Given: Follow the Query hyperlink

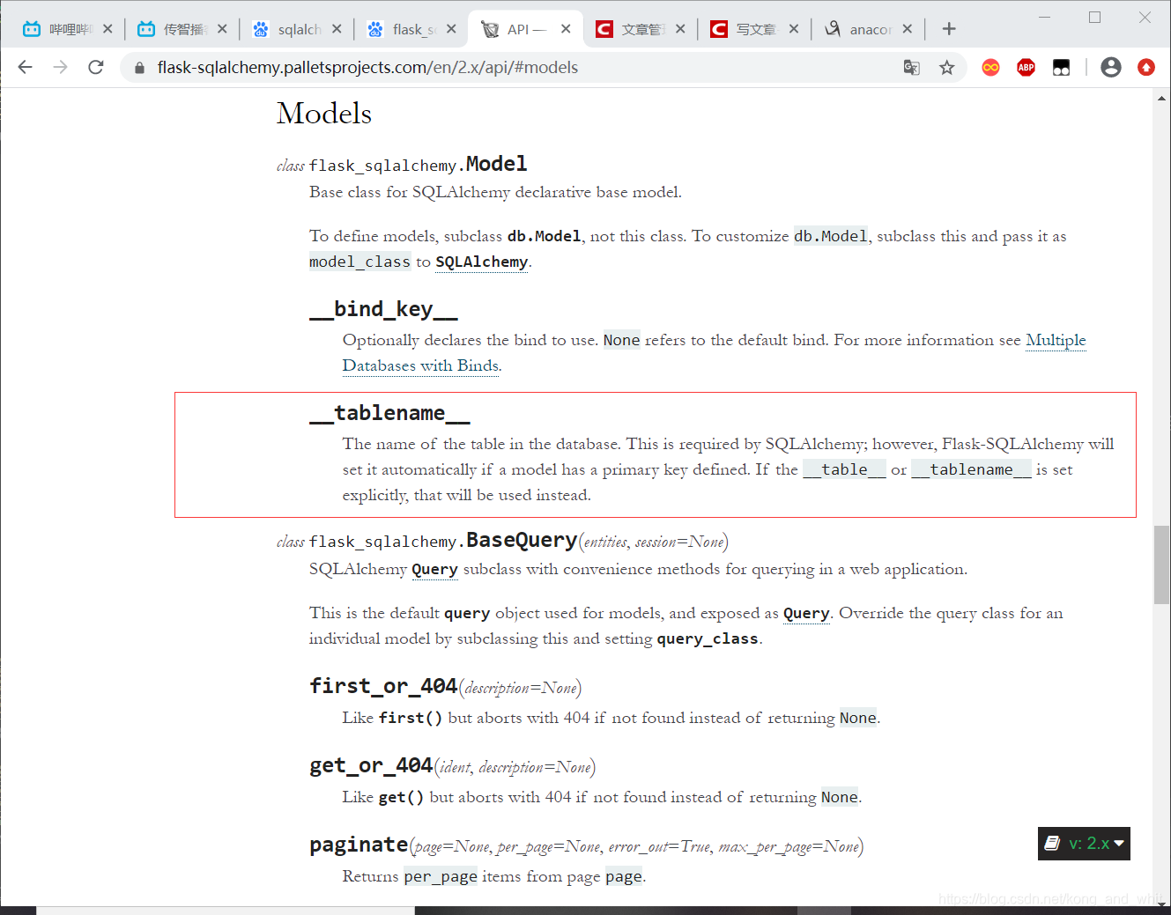Looking at the screenshot, I should (434, 570).
